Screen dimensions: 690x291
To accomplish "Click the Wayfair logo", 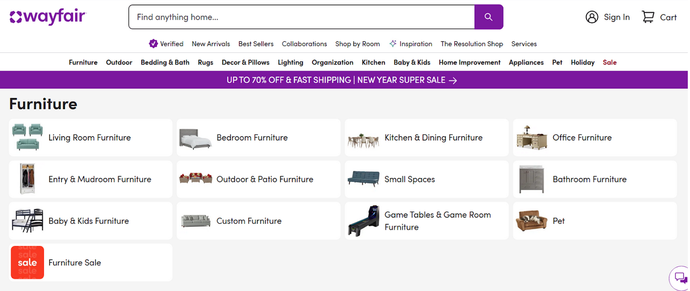I will pyautogui.click(x=47, y=17).
